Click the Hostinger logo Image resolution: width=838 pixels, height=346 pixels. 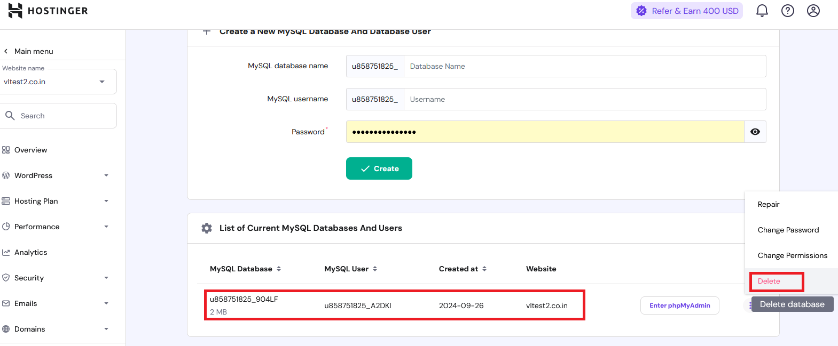(x=48, y=11)
